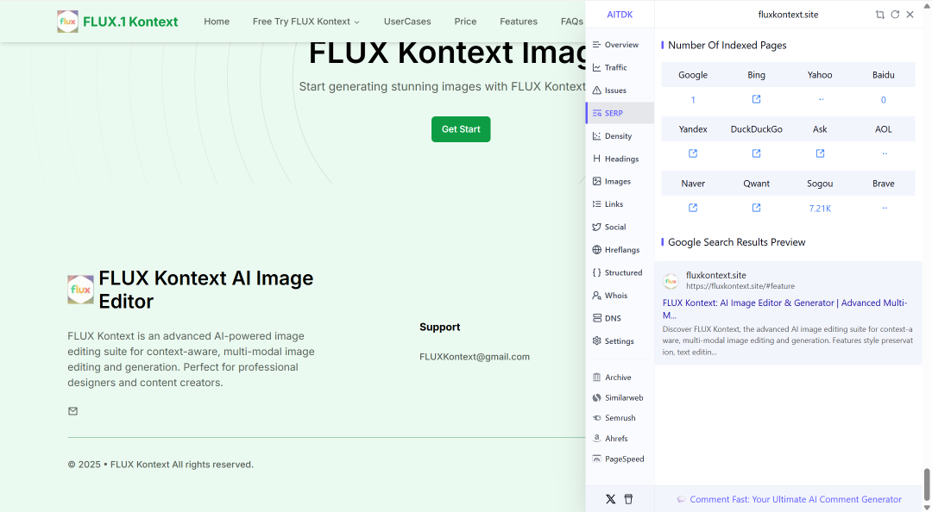Click the AITDK title in panel header

[620, 15]
